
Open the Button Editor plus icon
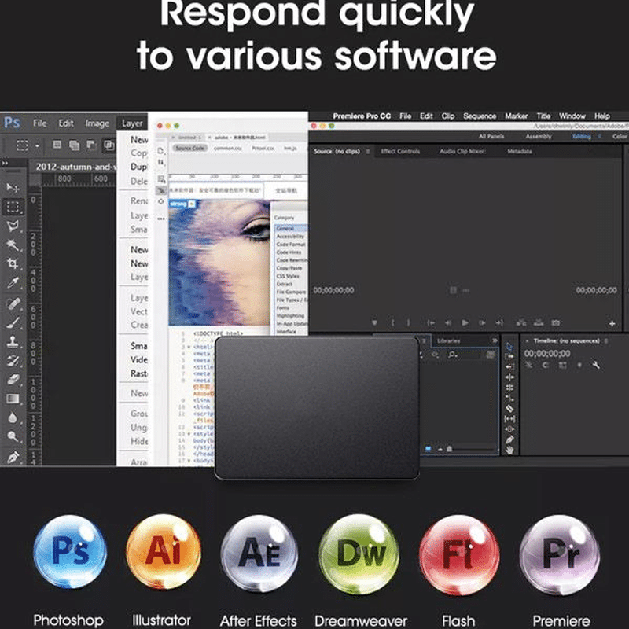[x=612, y=323]
